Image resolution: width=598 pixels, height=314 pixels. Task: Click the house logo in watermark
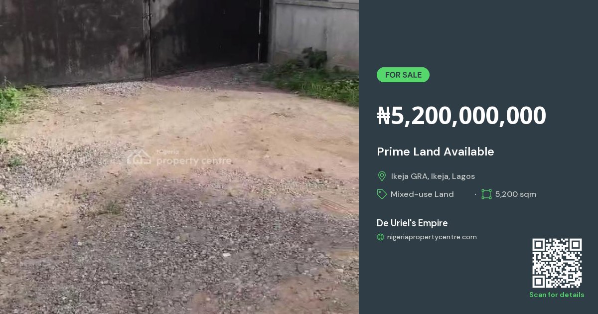pyautogui.click(x=139, y=157)
